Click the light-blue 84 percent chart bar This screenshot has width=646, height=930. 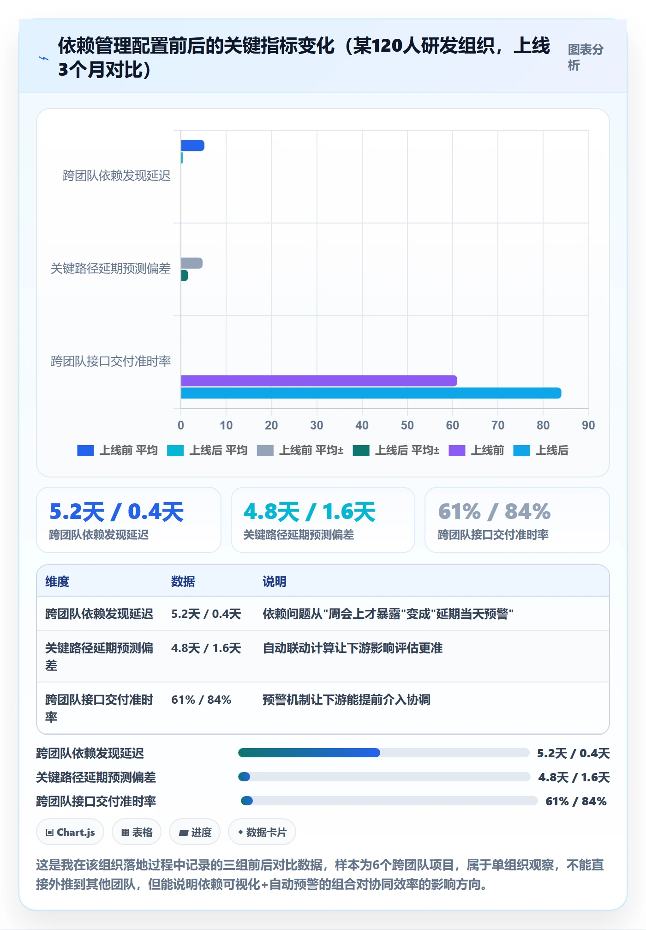[x=371, y=393]
